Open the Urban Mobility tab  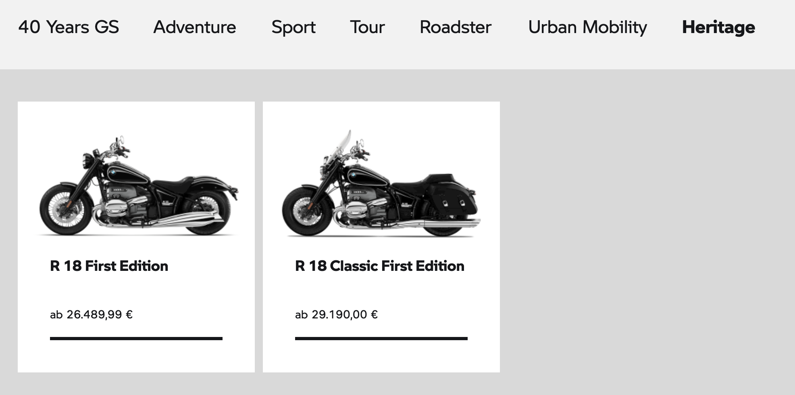click(x=587, y=27)
